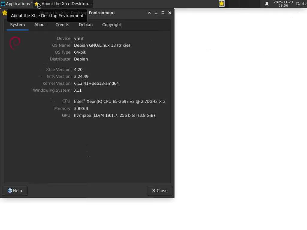Click the Kernel Version label
The height and width of the screenshot is (230, 307).
tap(56, 83)
